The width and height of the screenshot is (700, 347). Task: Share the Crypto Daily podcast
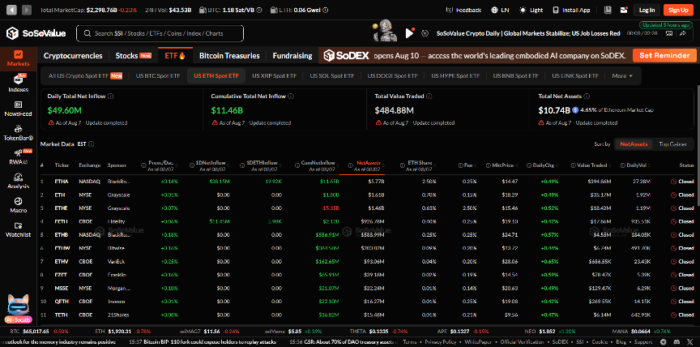tap(684, 33)
